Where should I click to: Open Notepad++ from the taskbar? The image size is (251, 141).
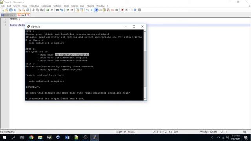76,137
